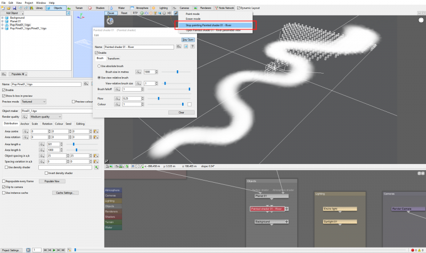The width and height of the screenshot is (426, 253).
Task: Click the Pause button above the 3D preview
Action: 111,13
